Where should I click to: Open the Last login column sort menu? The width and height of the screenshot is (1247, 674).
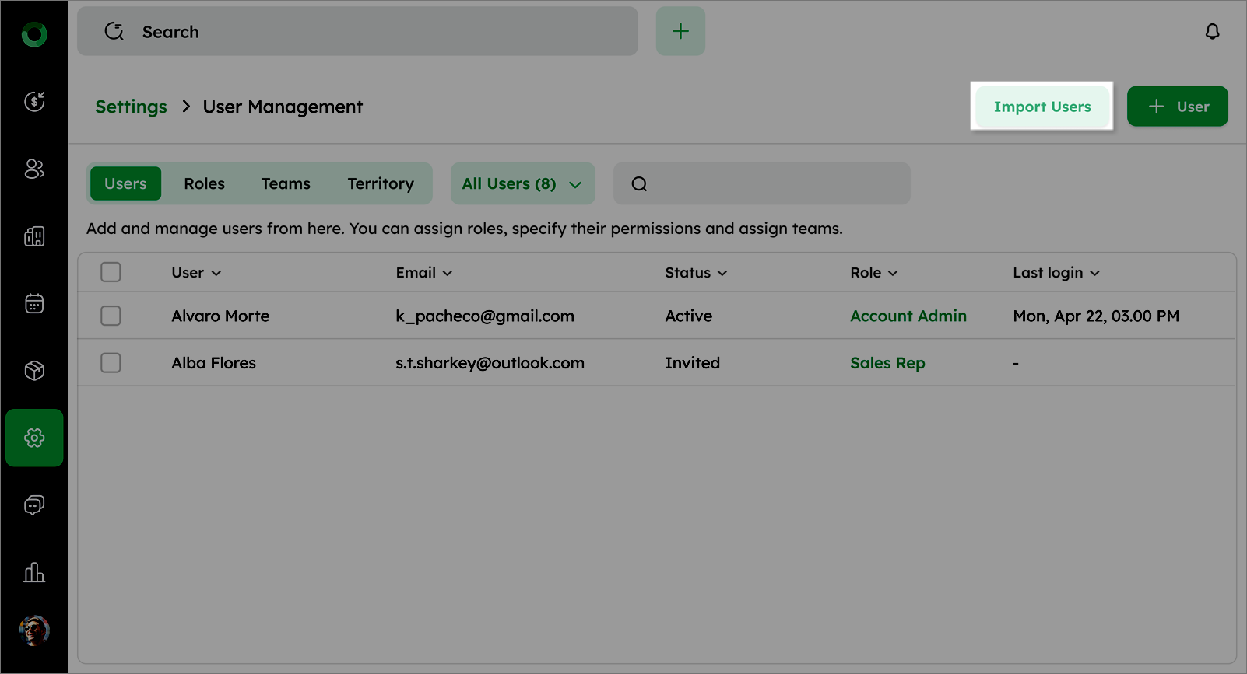click(1056, 273)
